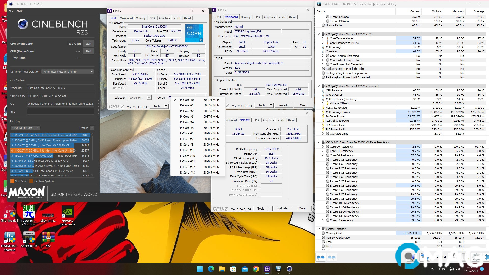The width and height of the screenshot is (489, 275).
Task: Select the checked P-Core #0 entry
Action: (187, 100)
